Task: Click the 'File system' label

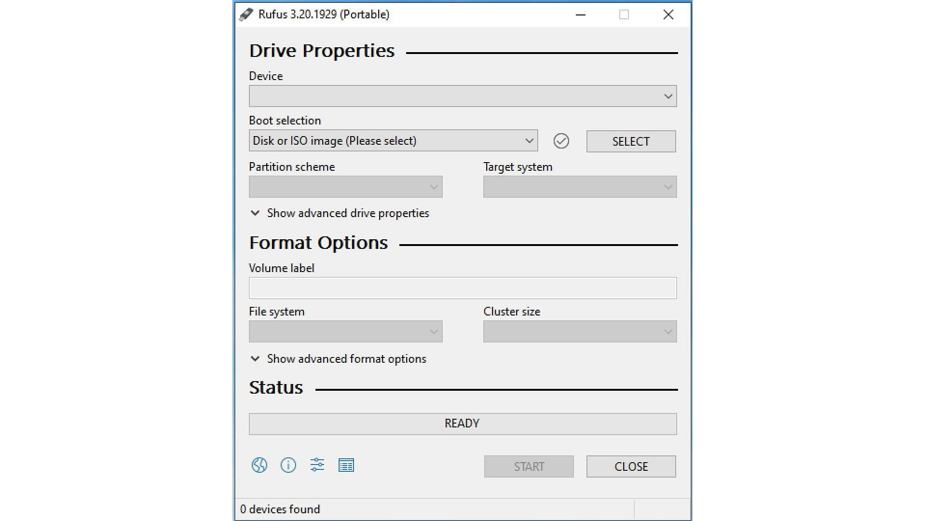Action: (x=277, y=312)
